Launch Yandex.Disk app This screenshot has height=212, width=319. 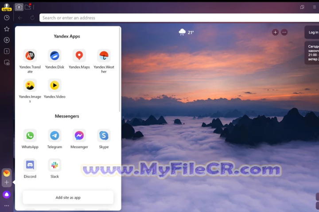tap(54, 59)
